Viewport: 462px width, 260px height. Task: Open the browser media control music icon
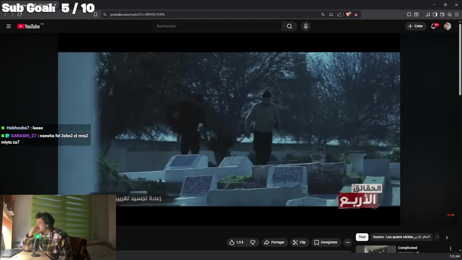(428, 14)
